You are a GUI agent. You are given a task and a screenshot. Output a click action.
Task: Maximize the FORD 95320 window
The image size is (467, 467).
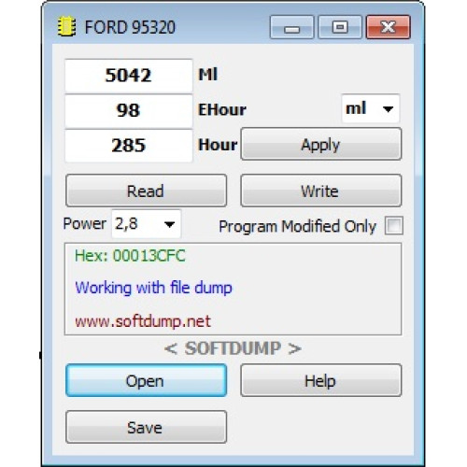(x=340, y=27)
